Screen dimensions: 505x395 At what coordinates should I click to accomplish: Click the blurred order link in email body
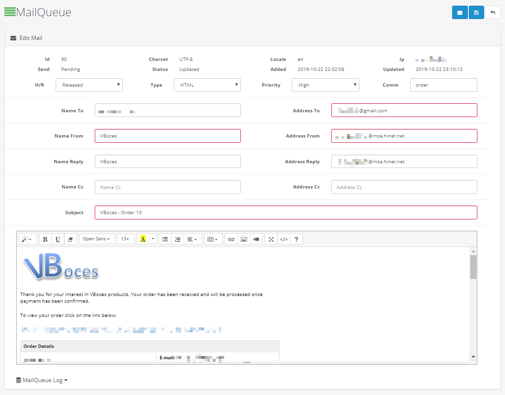[x=121, y=330]
